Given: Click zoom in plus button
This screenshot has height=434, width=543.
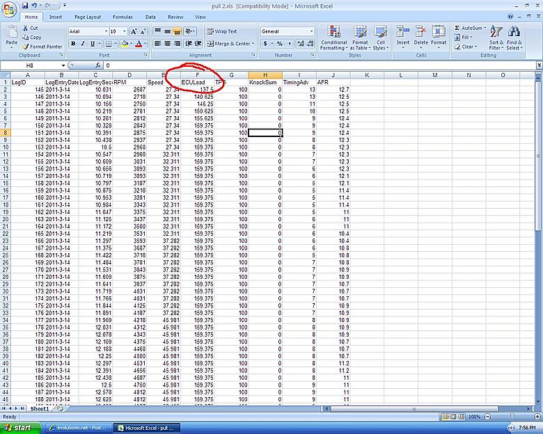Looking at the screenshot, I should [x=537, y=417].
